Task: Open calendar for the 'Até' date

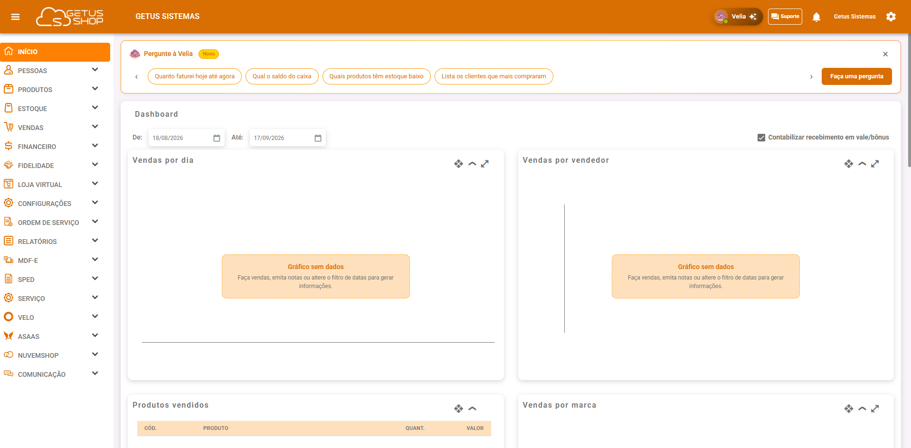Action: click(x=318, y=138)
